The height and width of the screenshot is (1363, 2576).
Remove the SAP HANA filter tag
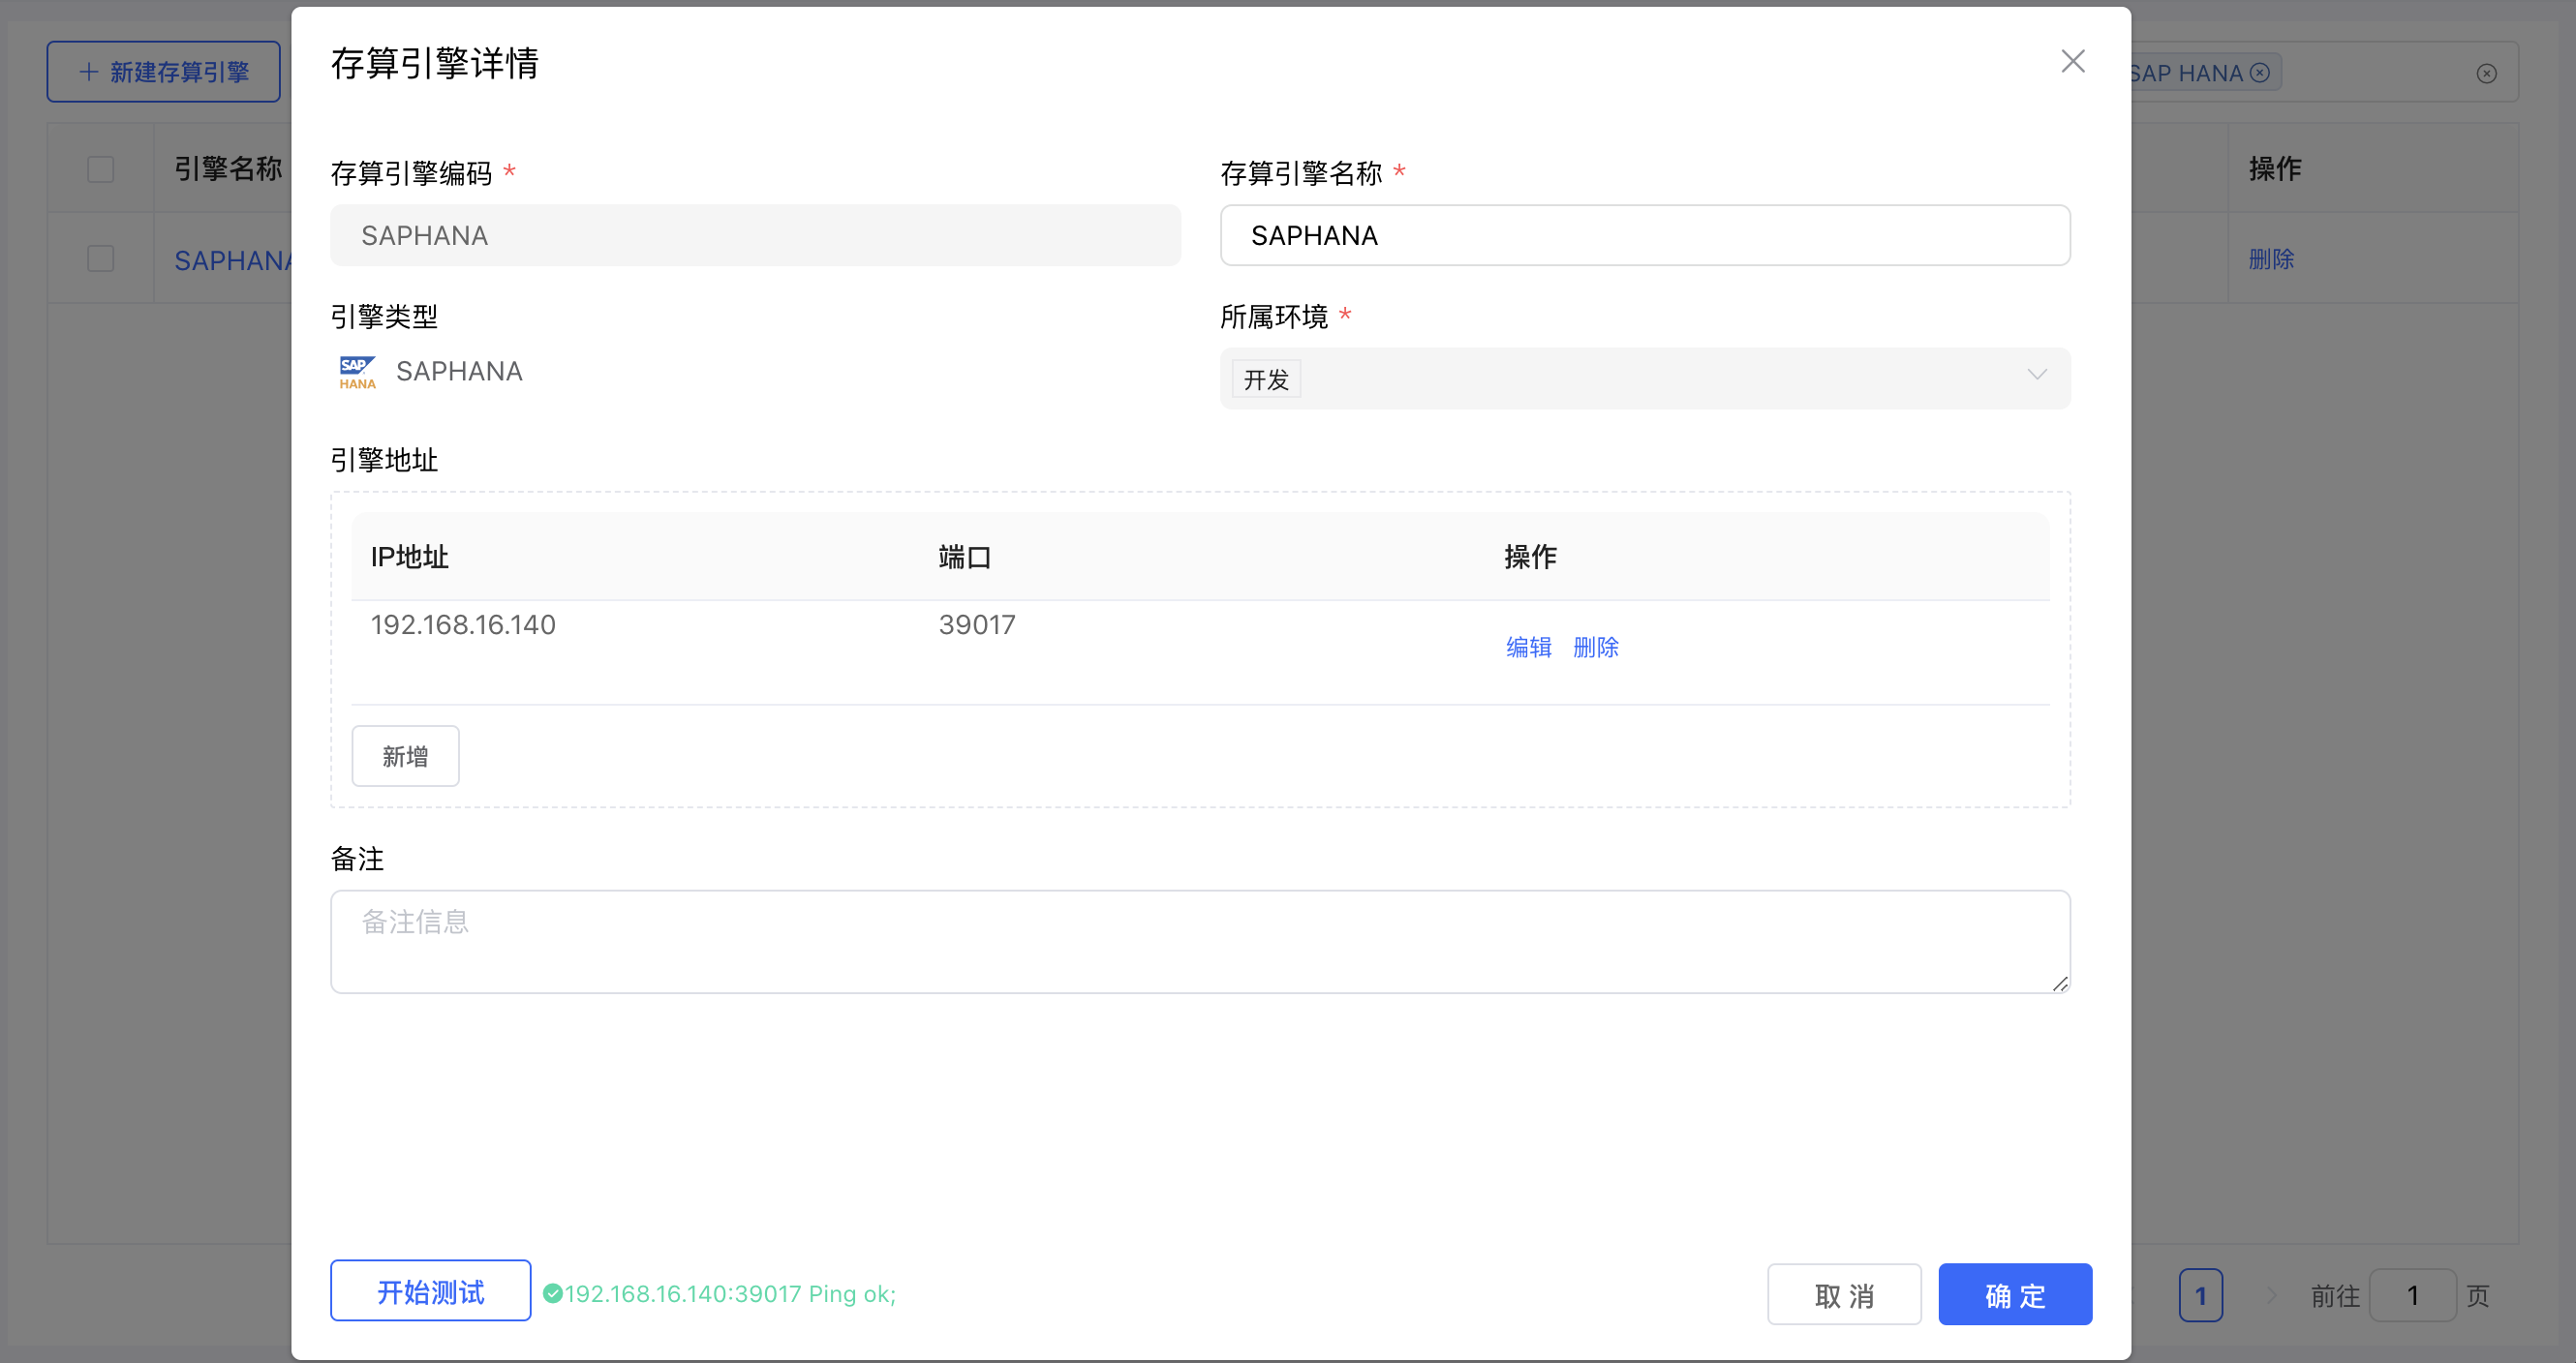2259,73
